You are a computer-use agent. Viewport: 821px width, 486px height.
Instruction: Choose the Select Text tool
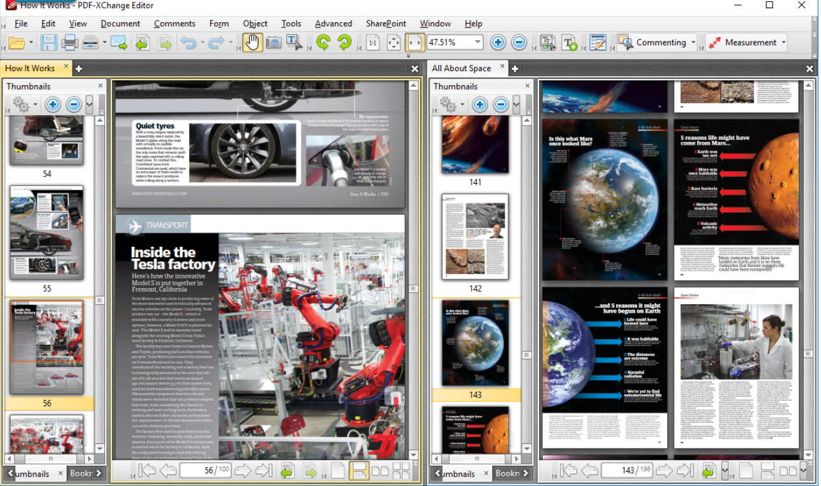pyautogui.click(x=293, y=43)
